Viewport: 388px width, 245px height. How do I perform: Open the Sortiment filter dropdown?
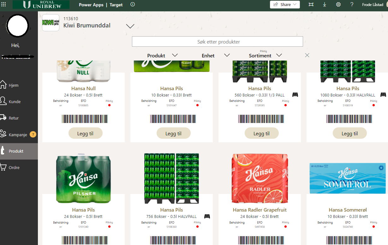279,55
